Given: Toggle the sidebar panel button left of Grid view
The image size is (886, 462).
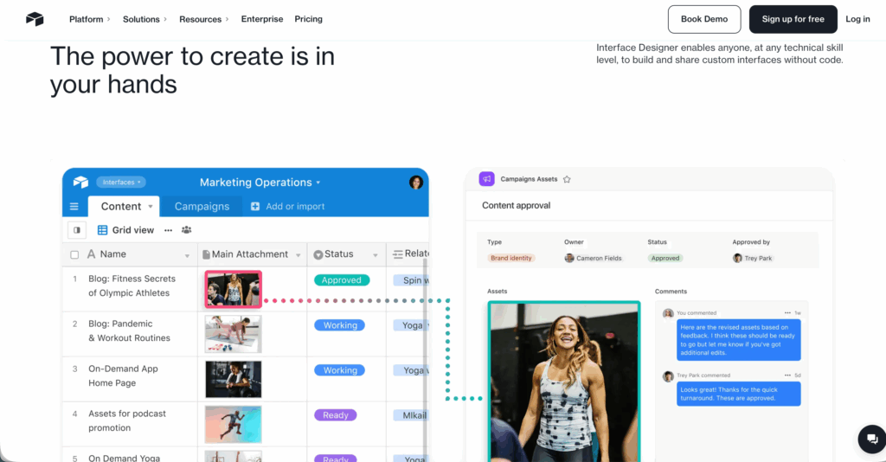Looking at the screenshot, I should coord(77,230).
